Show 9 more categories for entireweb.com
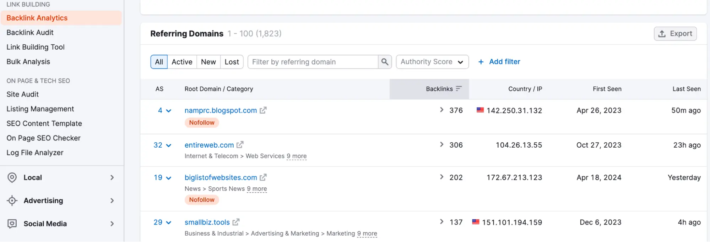The image size is (710, 242). [297, 156]
